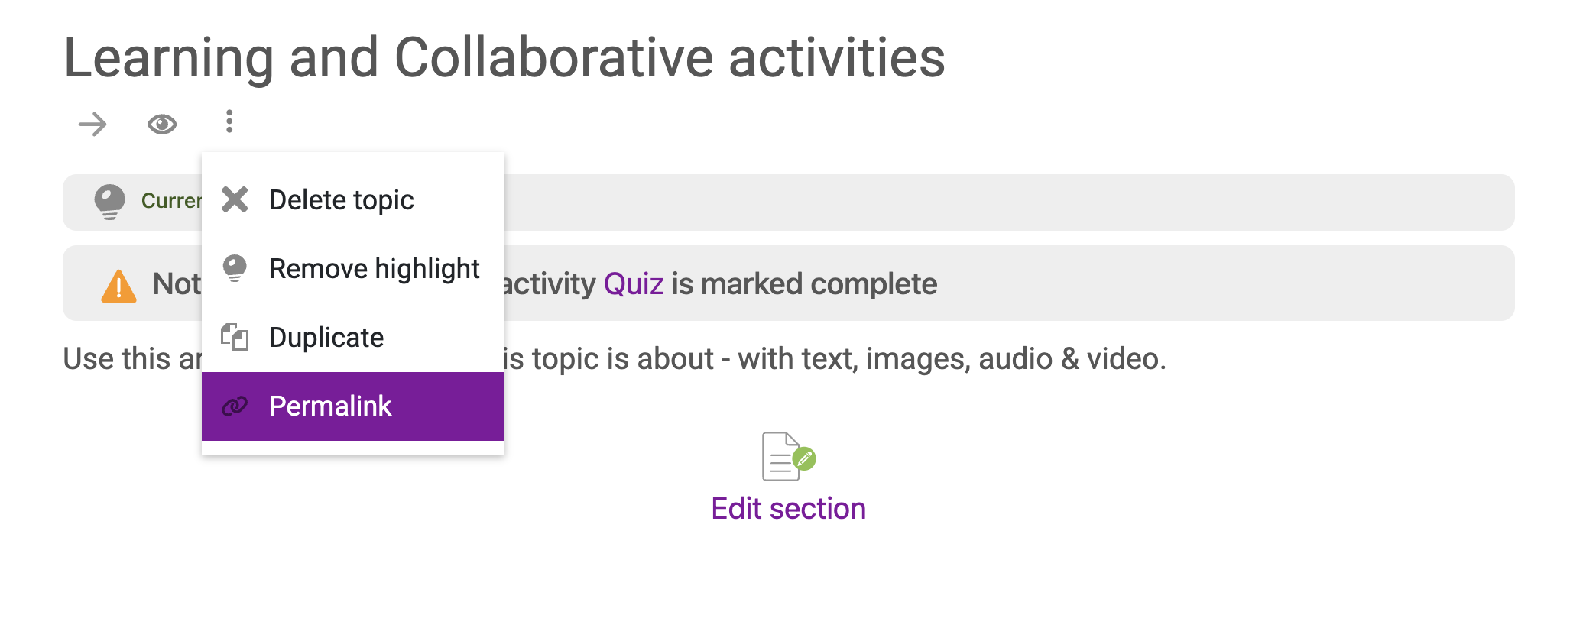Toggle topic visibility with the eye icon

(162, 124)
